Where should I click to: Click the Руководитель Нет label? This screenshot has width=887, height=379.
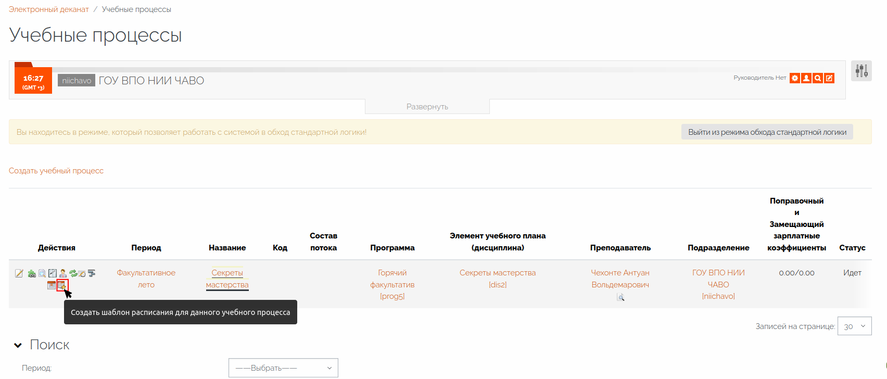(760, 78)
